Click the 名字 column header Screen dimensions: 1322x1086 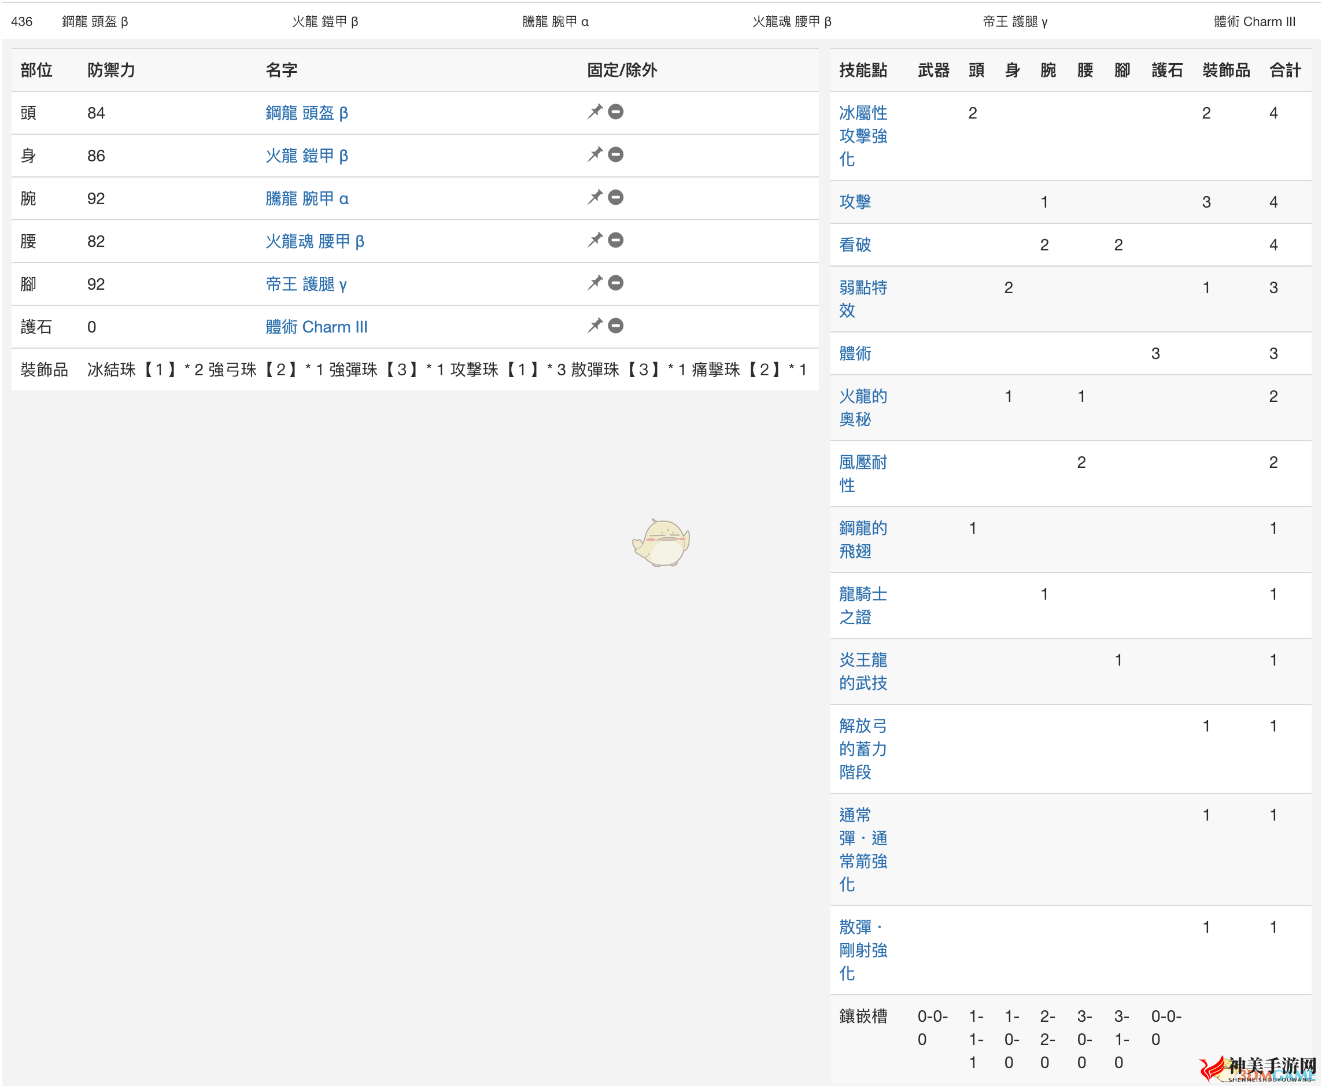[x=282, y=70]
